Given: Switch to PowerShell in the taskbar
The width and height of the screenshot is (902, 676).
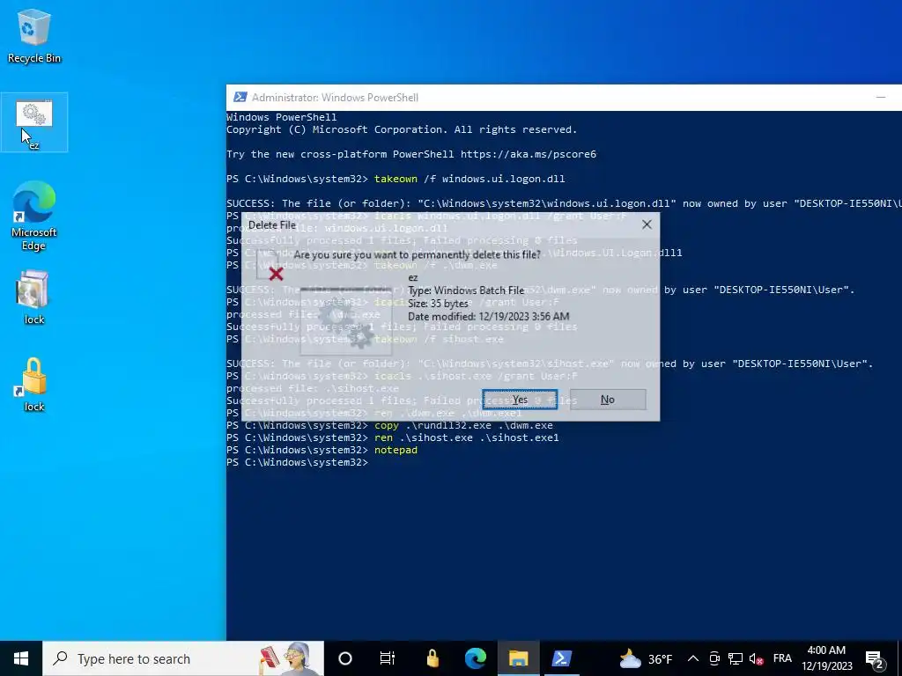Looking at the screenshot, I should pos(561,658).
